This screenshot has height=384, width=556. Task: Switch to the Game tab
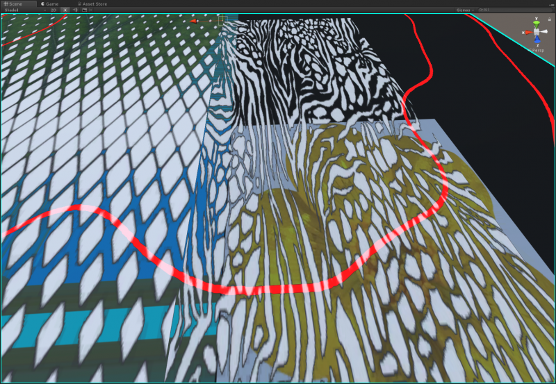[50, 3]
